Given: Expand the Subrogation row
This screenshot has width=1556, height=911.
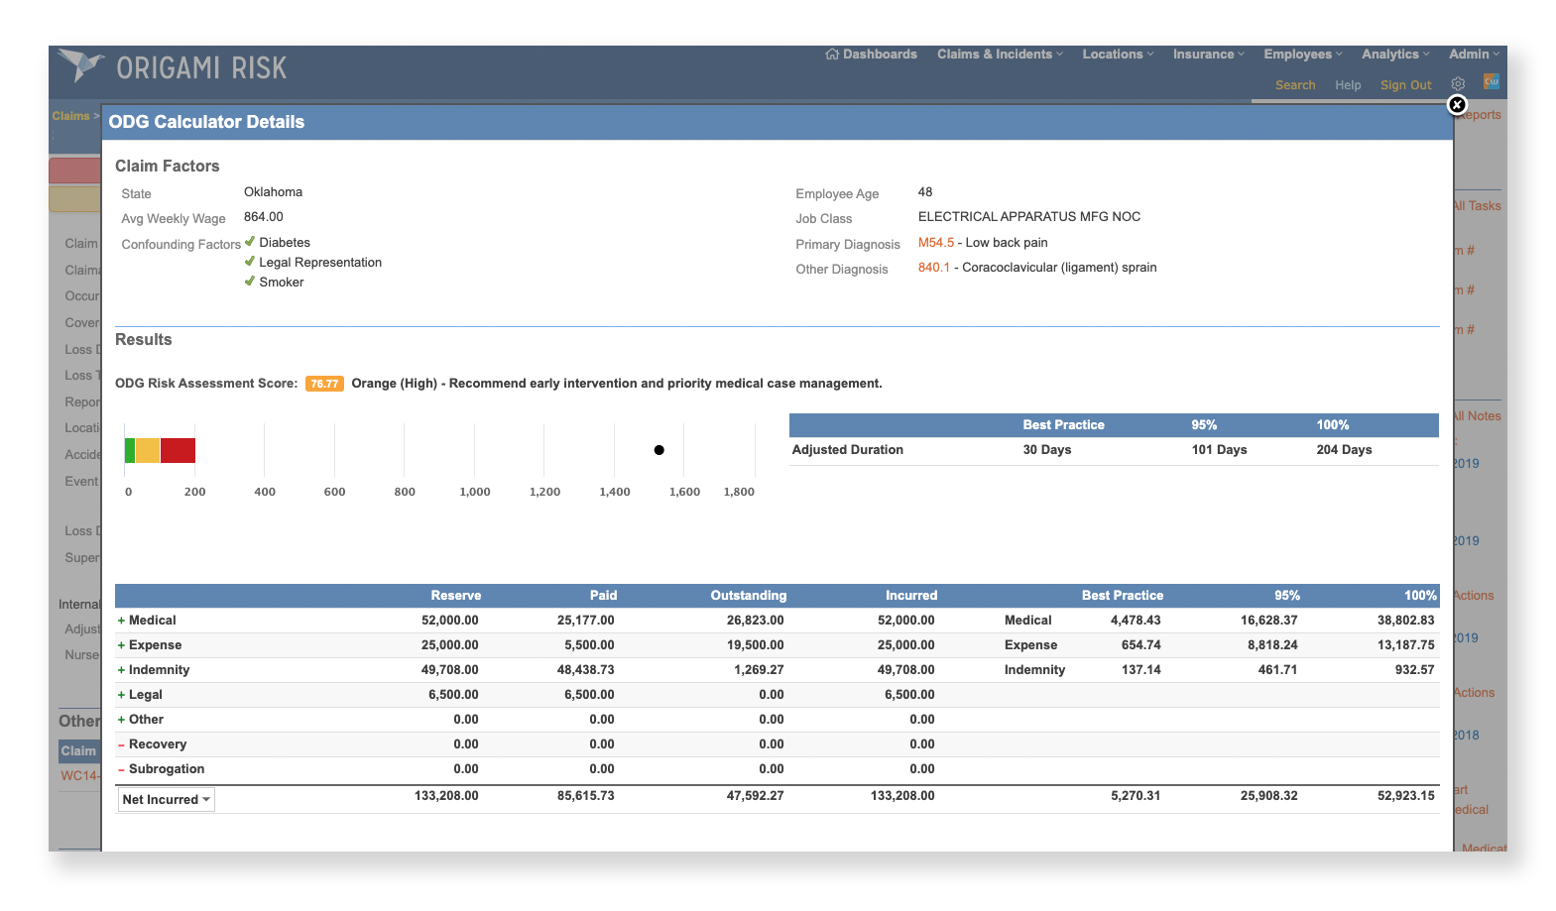Looking at the screenshot, I should pyautogui.click(x=121, y=769).
